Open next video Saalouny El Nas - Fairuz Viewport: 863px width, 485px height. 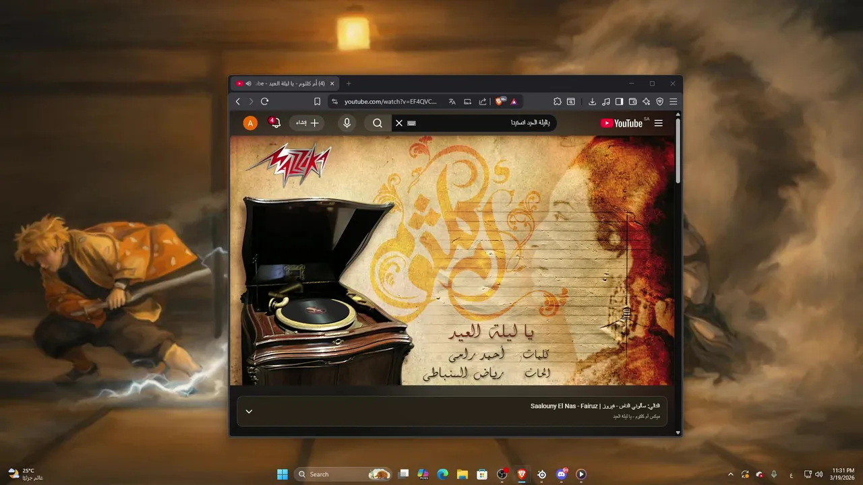pos(595,406)
